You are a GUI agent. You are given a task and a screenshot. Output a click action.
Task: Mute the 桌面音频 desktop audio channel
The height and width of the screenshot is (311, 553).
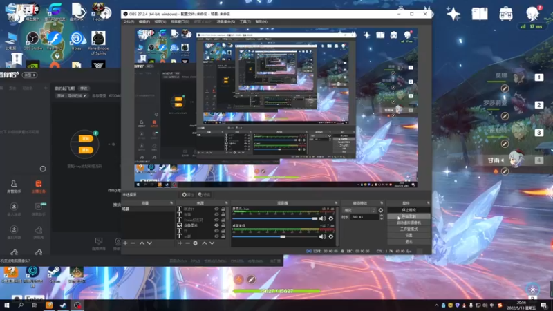click(x=323, y=236)
